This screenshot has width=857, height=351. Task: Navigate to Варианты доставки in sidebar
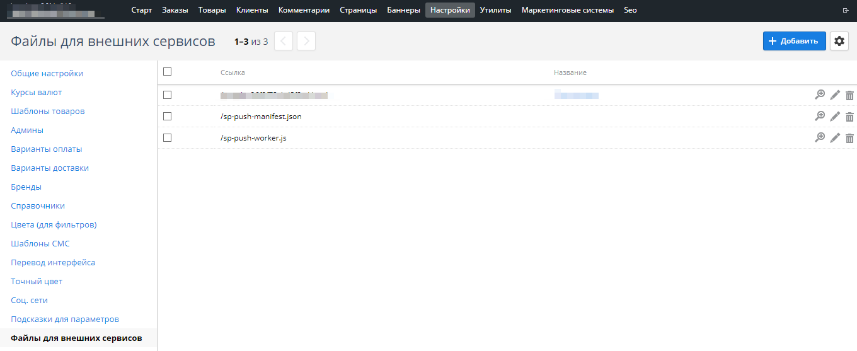pos(50,168)
